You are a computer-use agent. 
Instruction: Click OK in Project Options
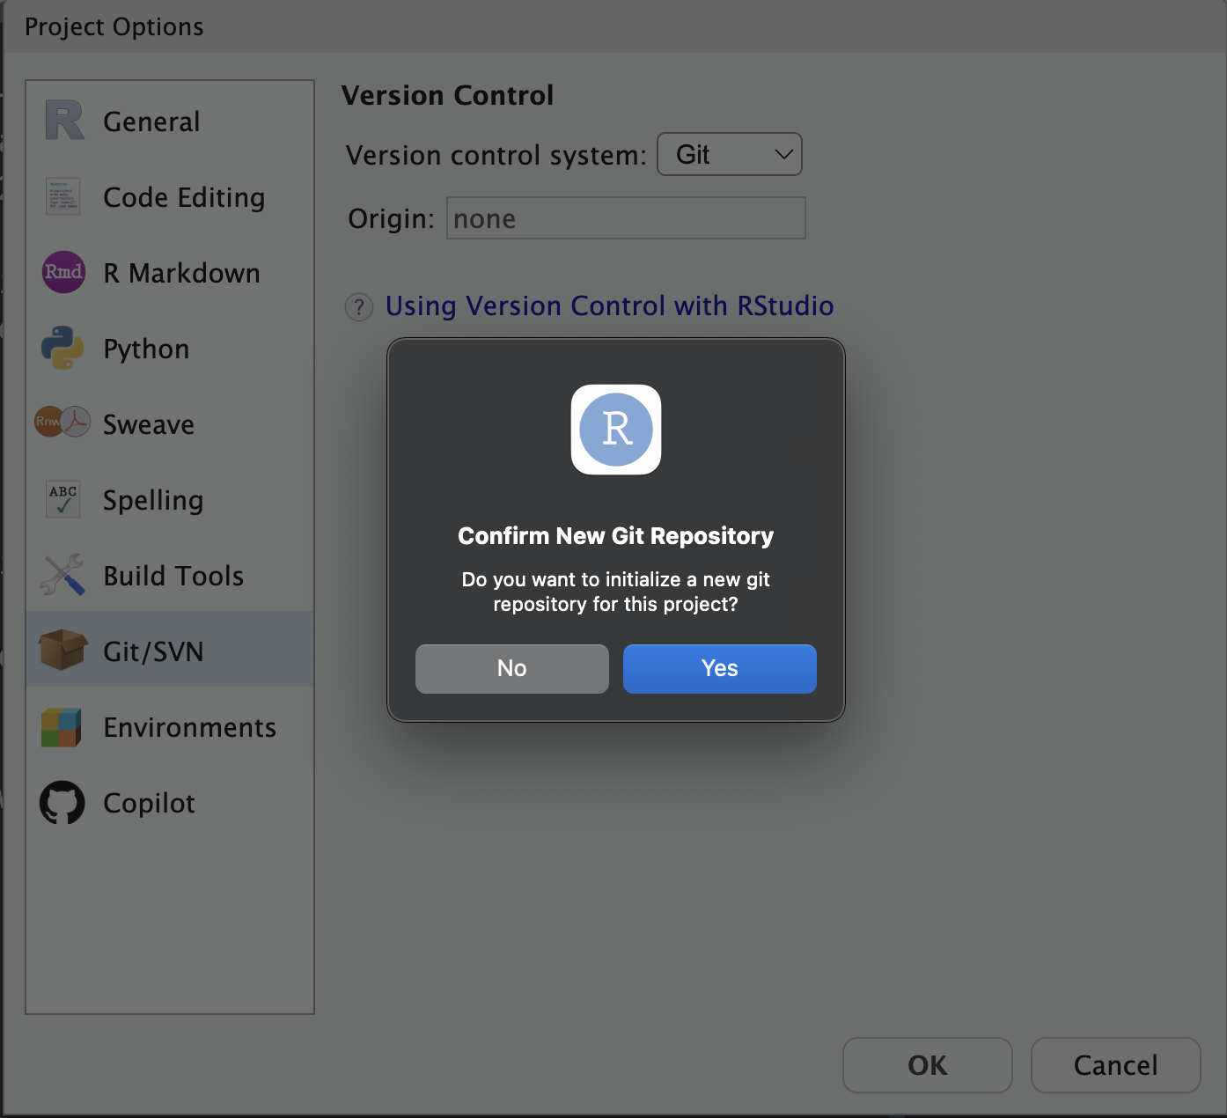point(928,1065)
